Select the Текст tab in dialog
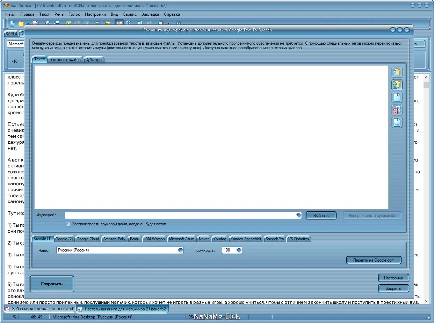Image resolution: width=434 pixels, height=323 pixels. [x=39, y=59]
